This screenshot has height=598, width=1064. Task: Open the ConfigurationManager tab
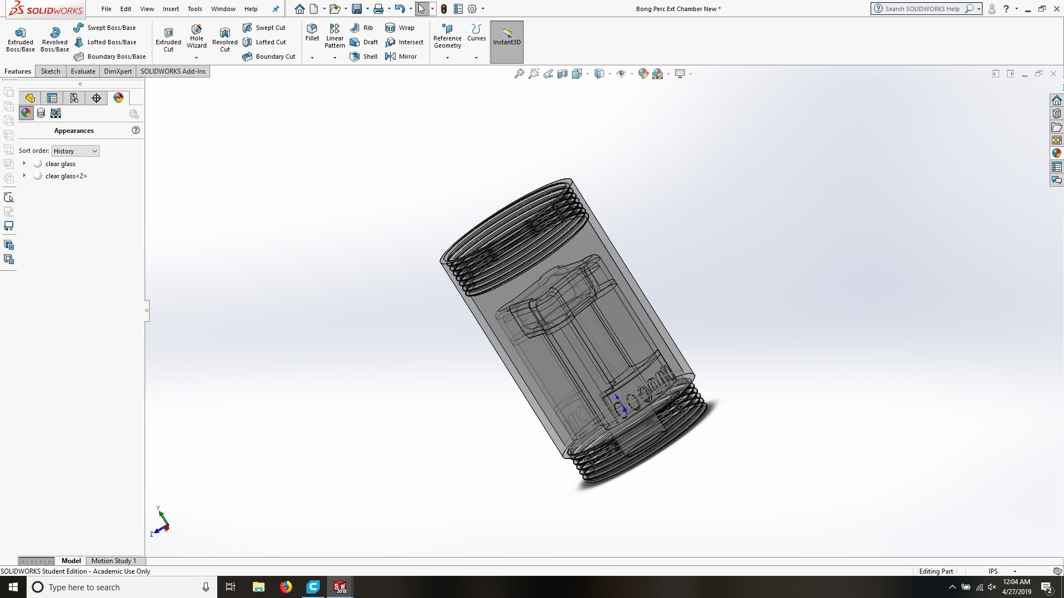(74, 98)
